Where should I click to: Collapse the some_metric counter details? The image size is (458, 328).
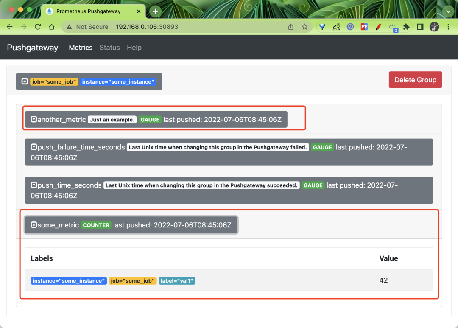[x=34, y=225]
